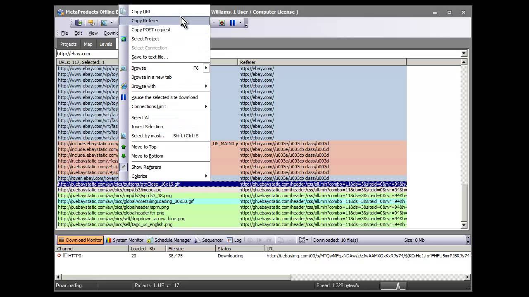529x297 pixels.
Task: Open the monitor tree view dropdown arrow
Action: [x=307, y=240]
